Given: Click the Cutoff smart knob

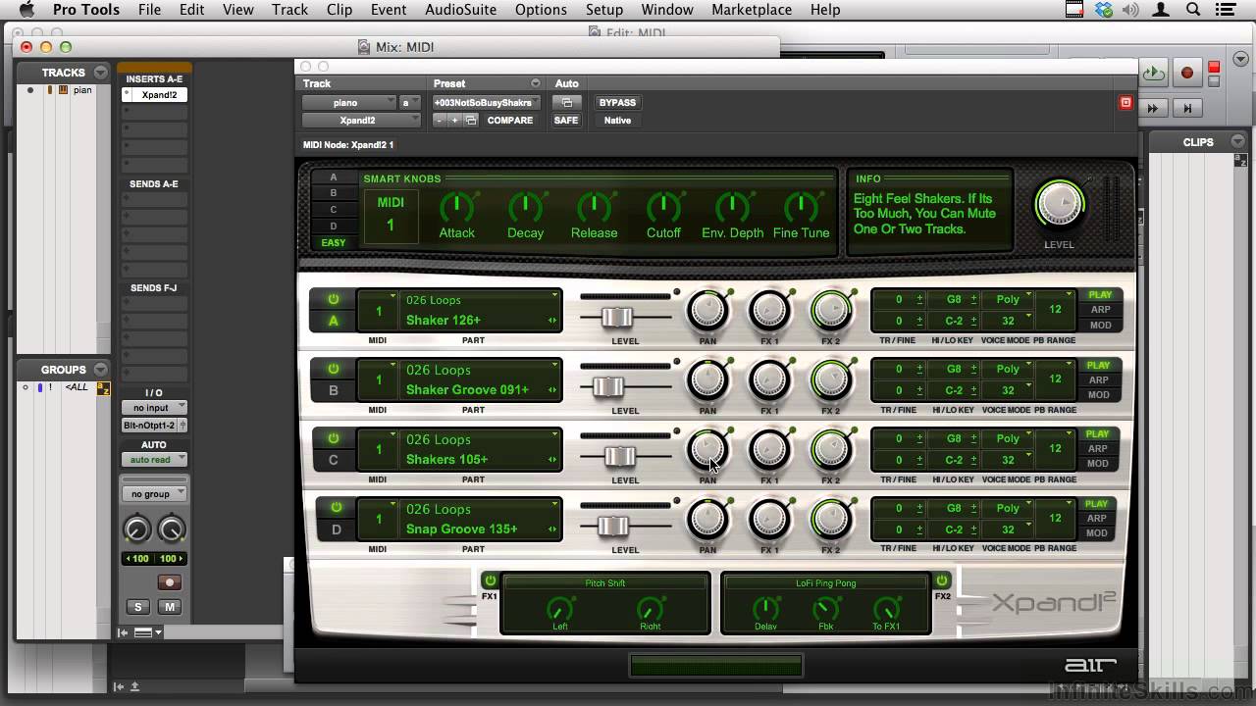Looking at the screenshot, I should pos(663,207).
